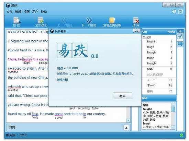Click the checkmark icon in right sidebar

click(180, 36)
